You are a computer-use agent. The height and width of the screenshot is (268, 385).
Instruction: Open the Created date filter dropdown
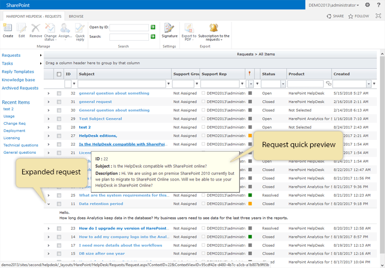tap(369, 84)
